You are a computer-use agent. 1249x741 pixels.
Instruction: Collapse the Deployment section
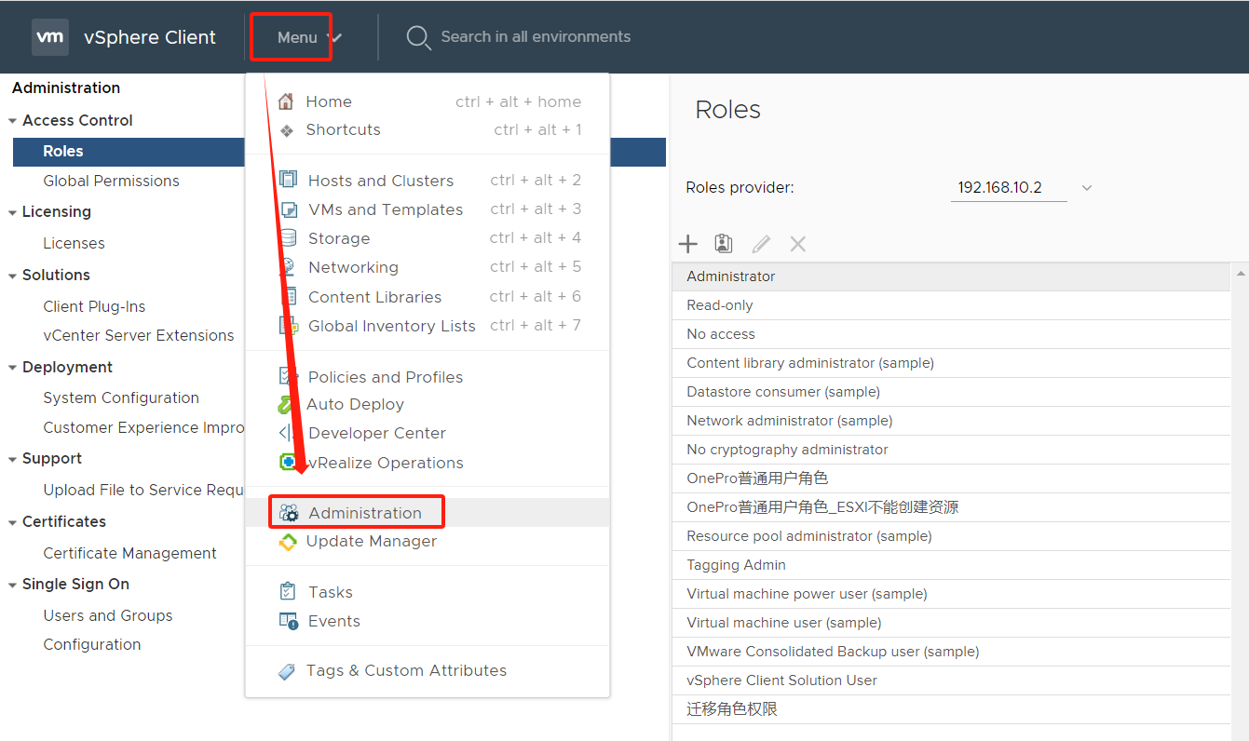pyautogui.click(x=13, y=368)
